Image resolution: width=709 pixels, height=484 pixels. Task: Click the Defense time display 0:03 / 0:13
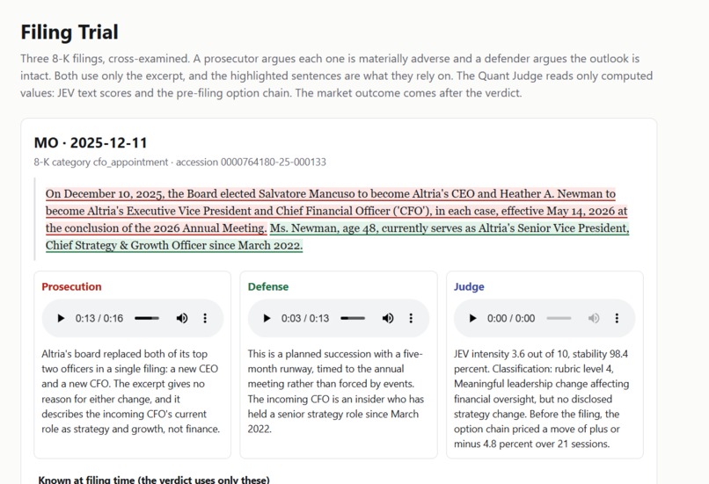point(305,318)
